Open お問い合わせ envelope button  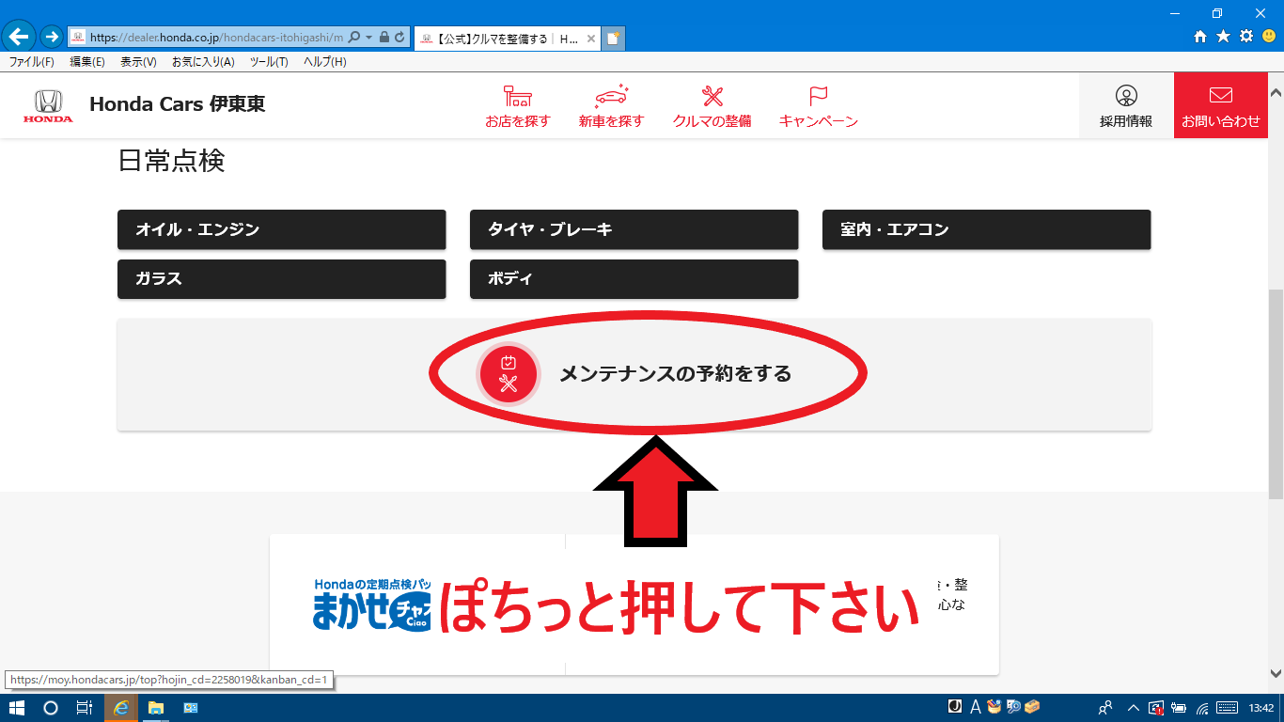point(1220,96)
